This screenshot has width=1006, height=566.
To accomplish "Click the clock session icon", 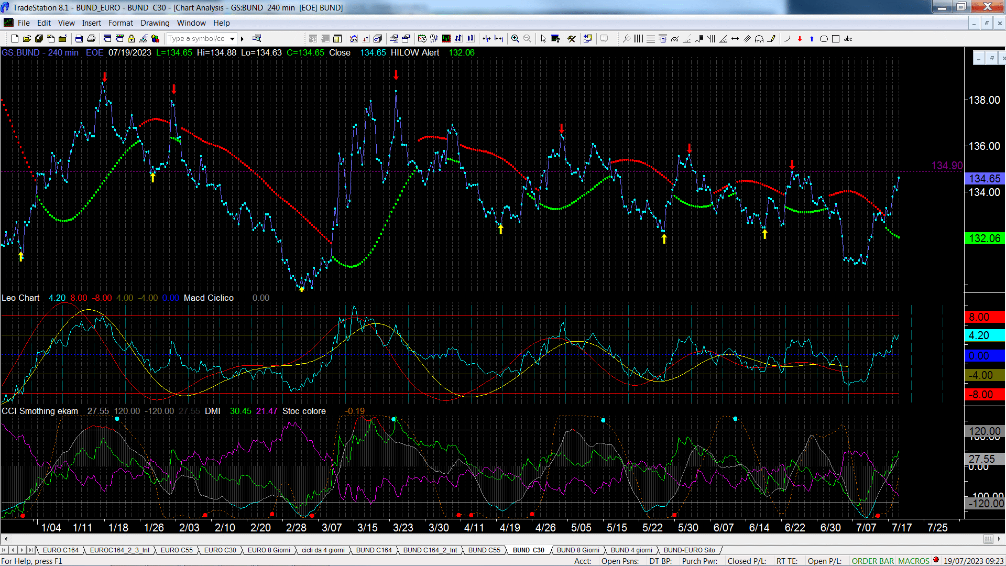I will [422, 38].
